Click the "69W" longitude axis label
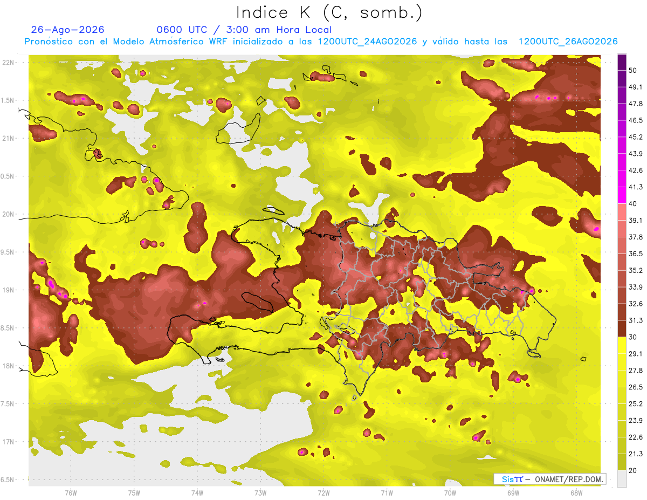 pos(513,493)
